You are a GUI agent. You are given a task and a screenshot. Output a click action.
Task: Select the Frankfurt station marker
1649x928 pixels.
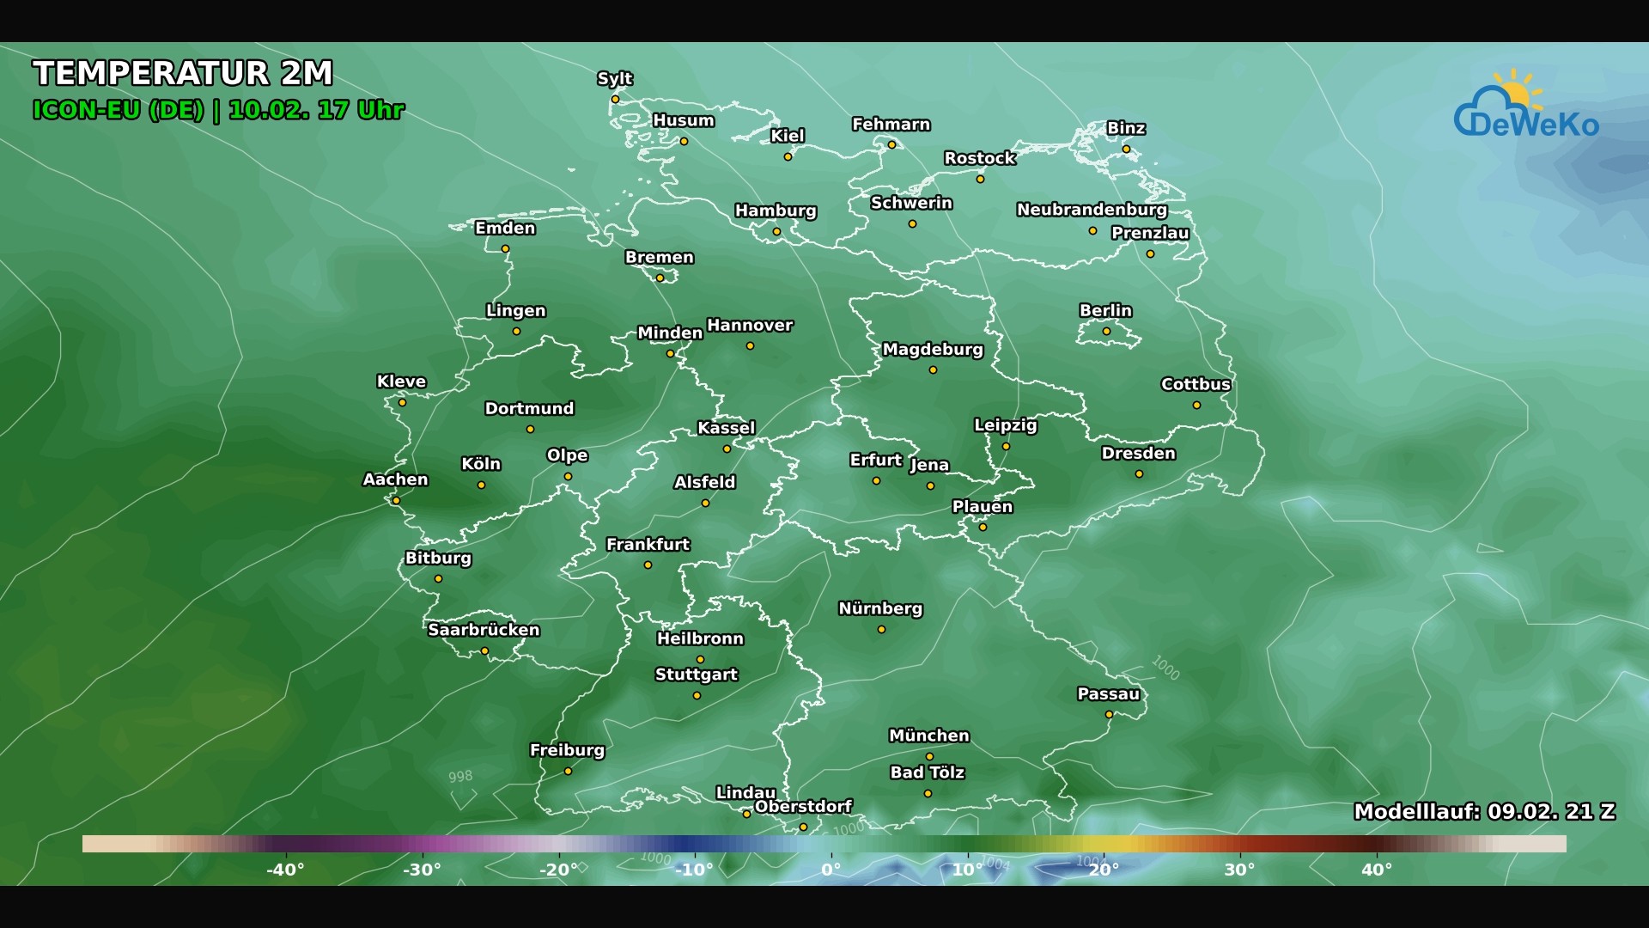648,565
